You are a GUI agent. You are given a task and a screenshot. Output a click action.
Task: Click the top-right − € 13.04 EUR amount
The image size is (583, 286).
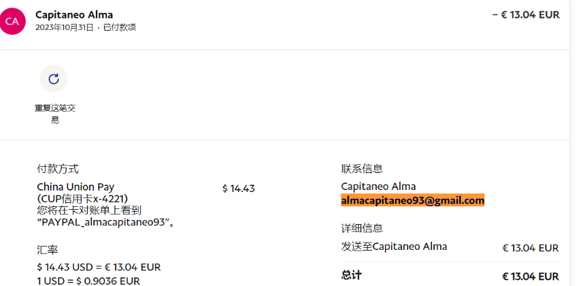click(x=525, y=14)
